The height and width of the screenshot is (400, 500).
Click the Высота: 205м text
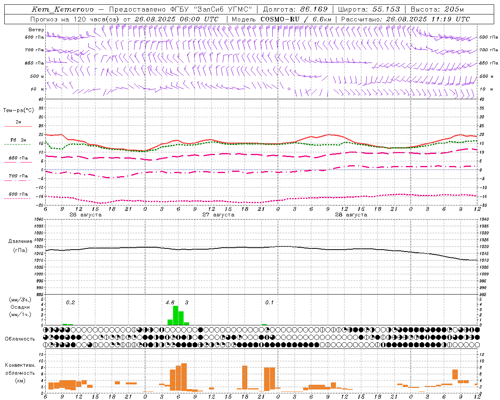(437, 9)
